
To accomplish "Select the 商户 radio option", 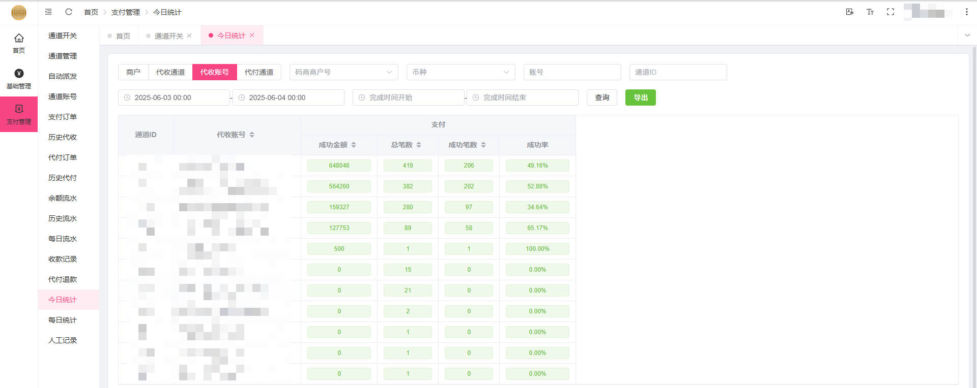I will 133,72.
